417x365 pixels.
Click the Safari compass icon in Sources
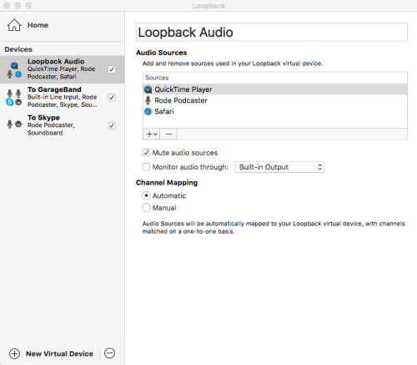[148, 111]
